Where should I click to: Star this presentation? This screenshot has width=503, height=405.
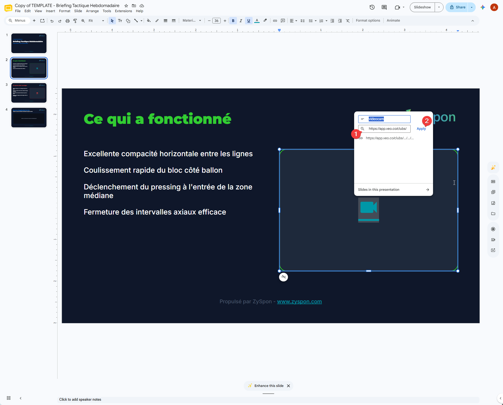coord(126,6)
